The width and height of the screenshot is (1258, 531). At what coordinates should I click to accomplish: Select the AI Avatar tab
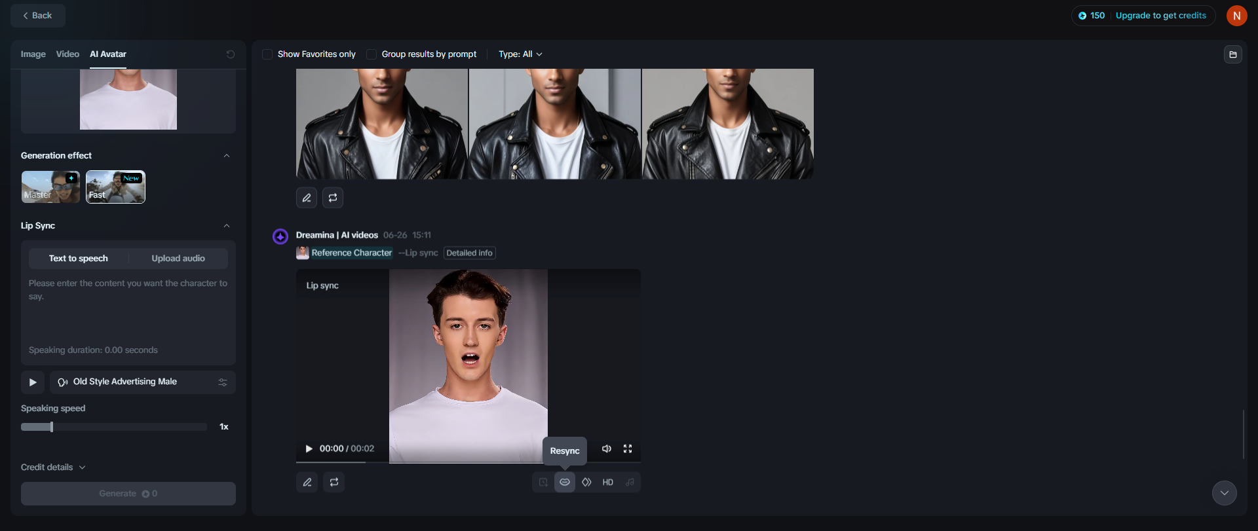click(x=108, y=54)
